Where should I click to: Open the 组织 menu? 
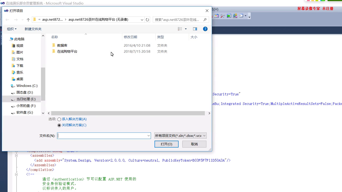pos(11,29)
